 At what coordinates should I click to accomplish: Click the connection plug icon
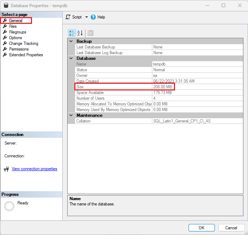[x=6, y=169]
